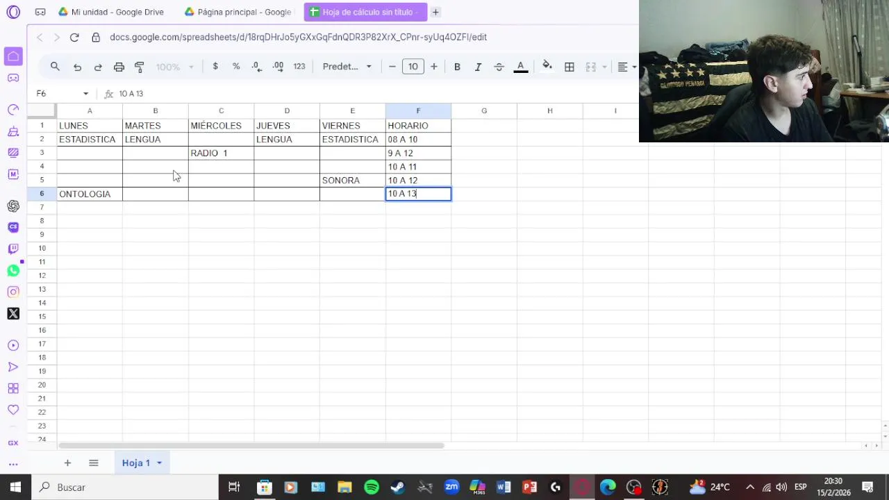Open the merge cells dropdown arrow
This screenshot has height=500, width=889.
coord(604,67)
